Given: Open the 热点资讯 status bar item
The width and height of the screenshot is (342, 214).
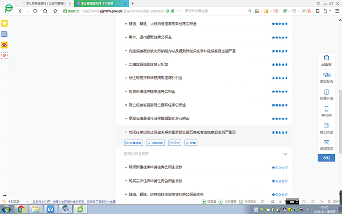Looking at the screenshot, I should [247, 201].
